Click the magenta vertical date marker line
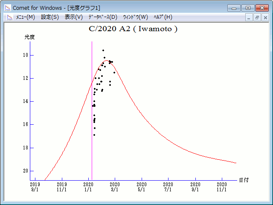Viewport: 273px width, 205px height. (x=92, y=111)
